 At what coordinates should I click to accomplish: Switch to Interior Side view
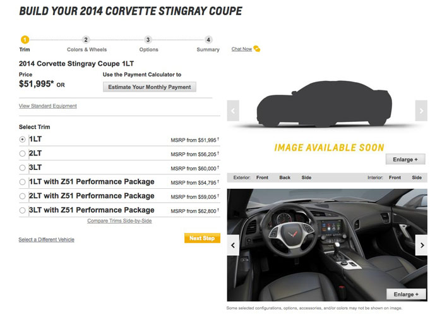click(x=417, y=178)
